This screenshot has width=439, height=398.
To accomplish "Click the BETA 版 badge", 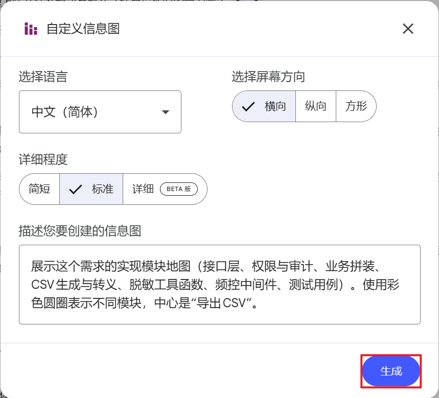I will tap(179, 189).
